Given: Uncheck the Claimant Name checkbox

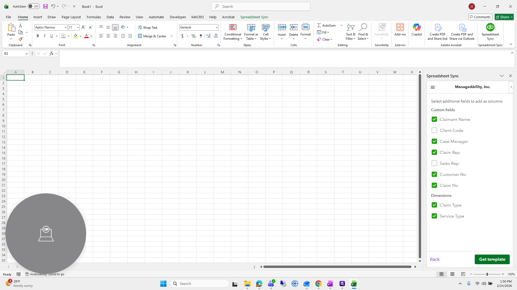Looking at the screenshot, I should [x=434, y=119].
